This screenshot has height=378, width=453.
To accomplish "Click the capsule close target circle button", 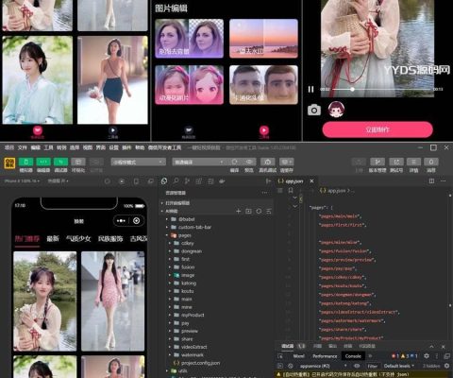I will pyautogui.click(x=137, y=221).
